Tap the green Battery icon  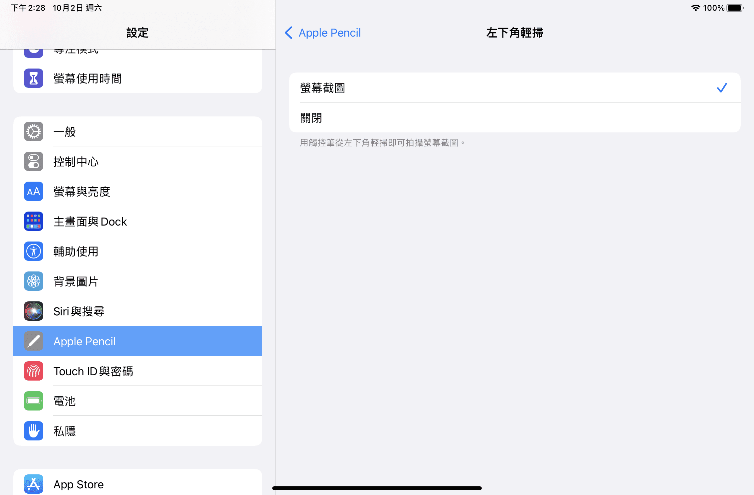[34, 401]
